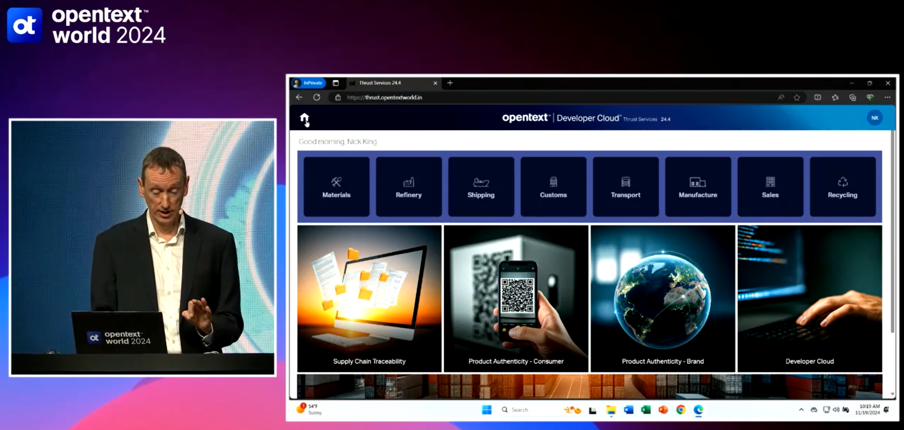
Task: Expand browser settings and more menu
Action: [x=887, y=97]
